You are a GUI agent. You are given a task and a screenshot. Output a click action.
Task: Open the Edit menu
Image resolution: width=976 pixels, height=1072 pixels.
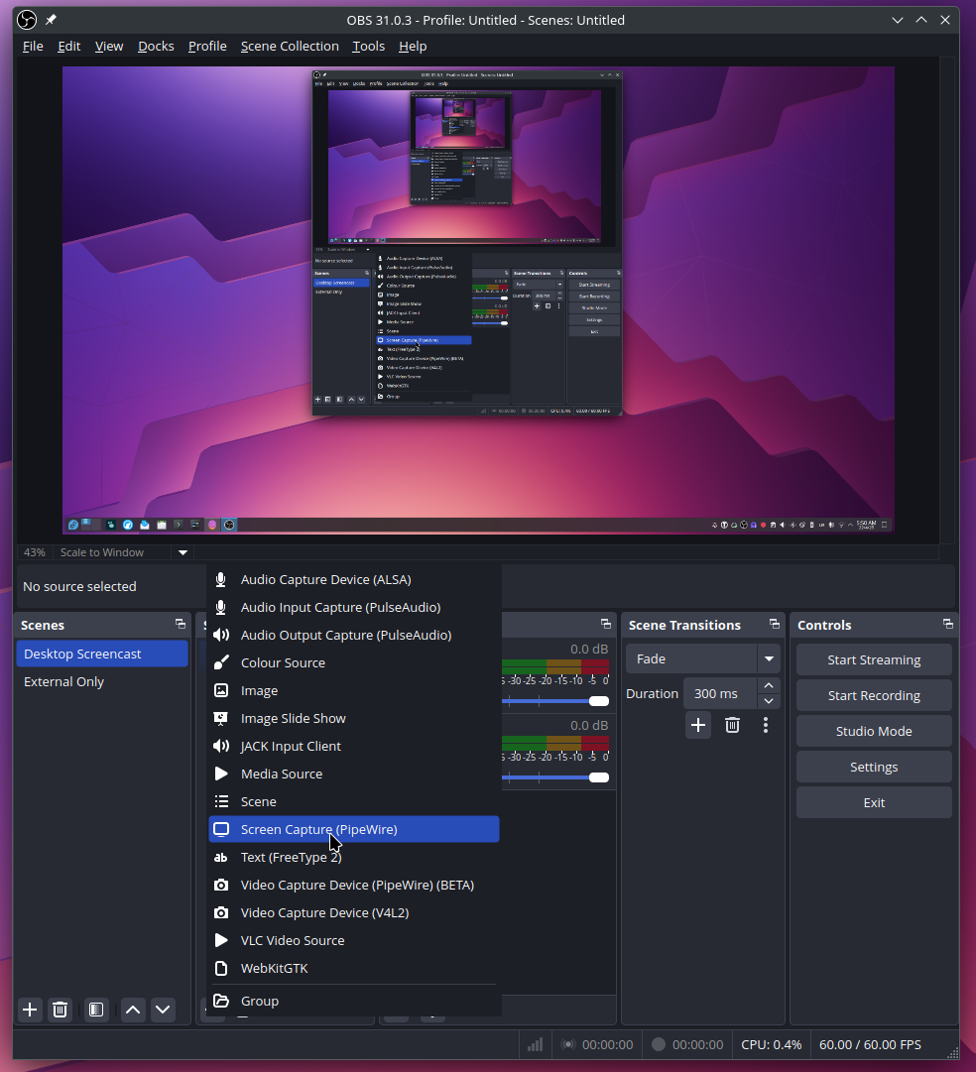[69, 46]
